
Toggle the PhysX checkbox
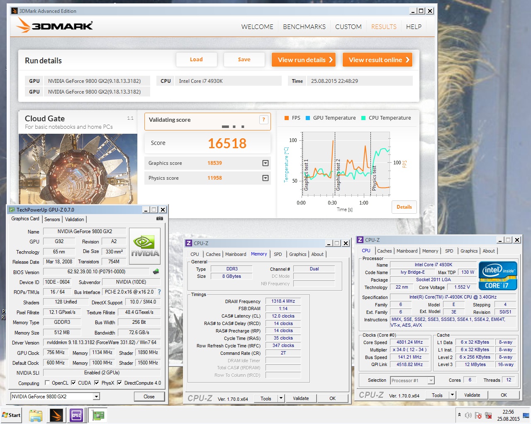(97, 383)
